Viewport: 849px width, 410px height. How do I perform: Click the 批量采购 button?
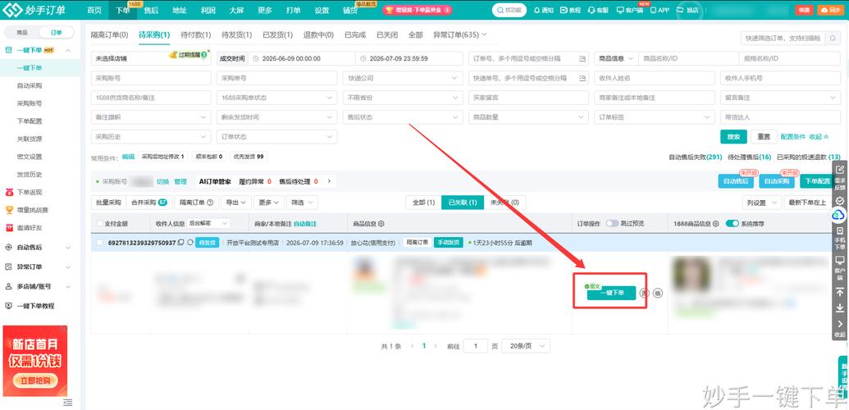tap(109, 203)
